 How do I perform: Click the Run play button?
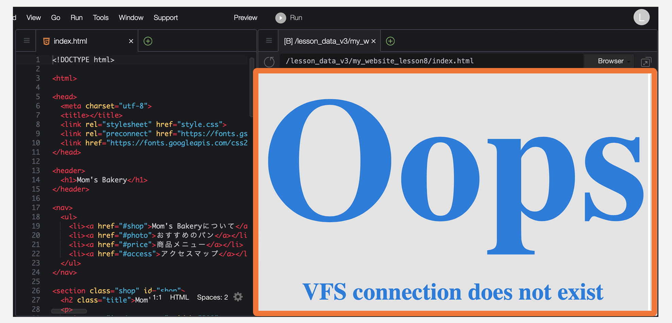click(281, 18)
